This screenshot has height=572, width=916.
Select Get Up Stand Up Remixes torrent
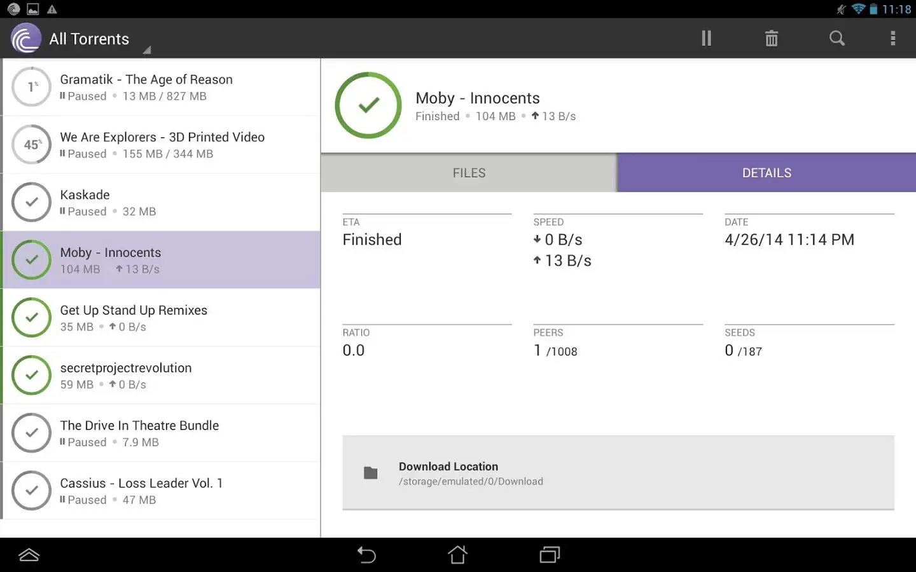coord(162,318)
